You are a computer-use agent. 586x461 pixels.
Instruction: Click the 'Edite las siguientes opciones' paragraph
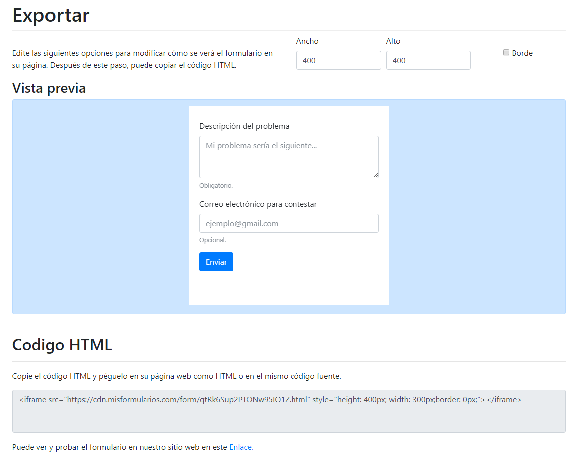pos(143,59)
